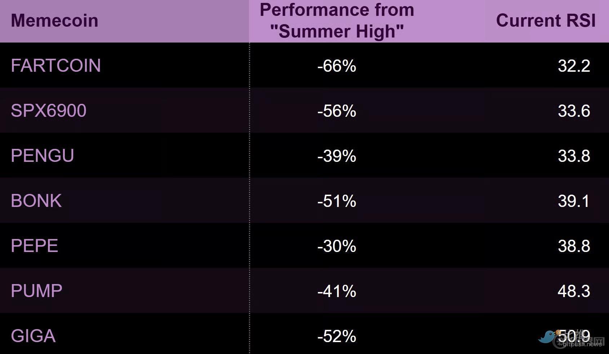
Task: Select the FARTCOIN row label
Action: [x=56, y=66]
